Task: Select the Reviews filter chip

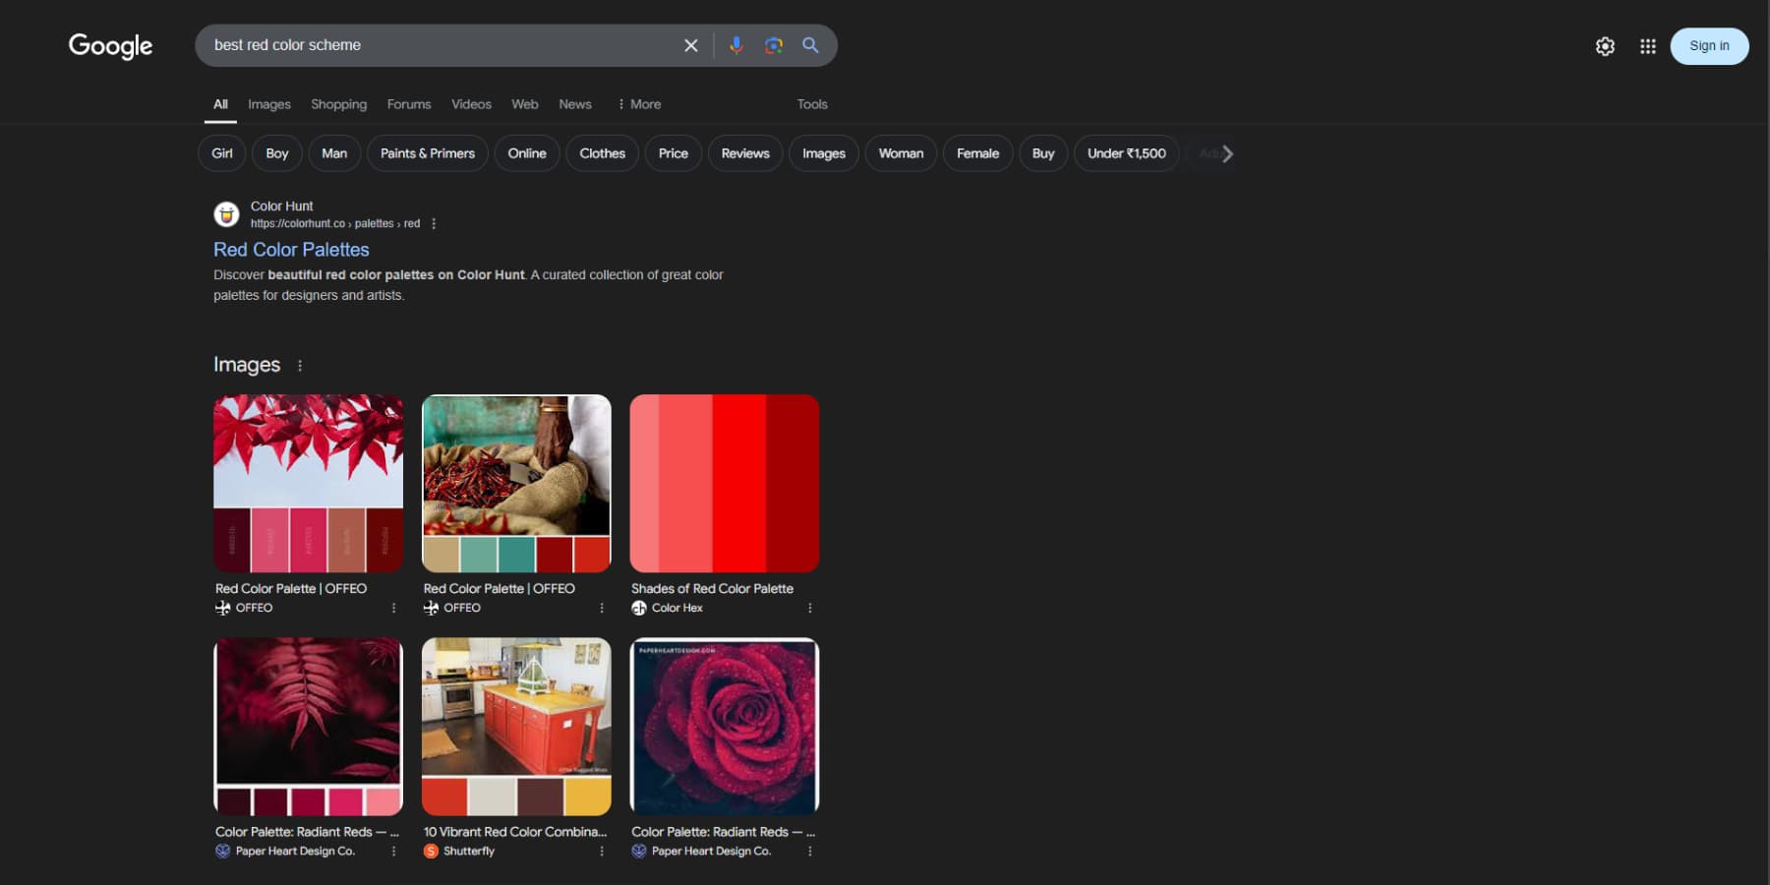Action: click(x=744, y=153)
